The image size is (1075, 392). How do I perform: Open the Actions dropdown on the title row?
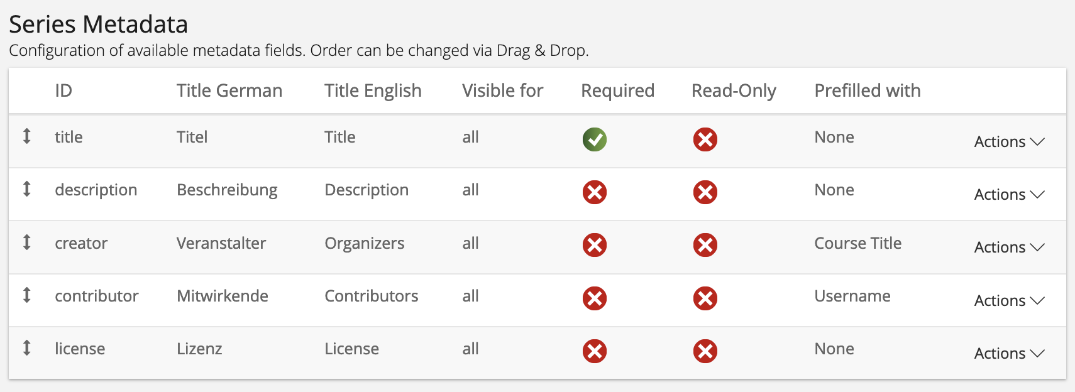coord(1008,141)
